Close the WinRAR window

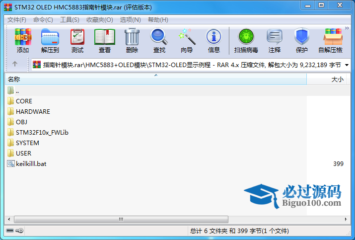tap(340, 5)
